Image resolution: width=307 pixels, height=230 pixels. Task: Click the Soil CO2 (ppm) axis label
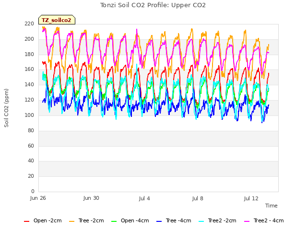[6, 108]
